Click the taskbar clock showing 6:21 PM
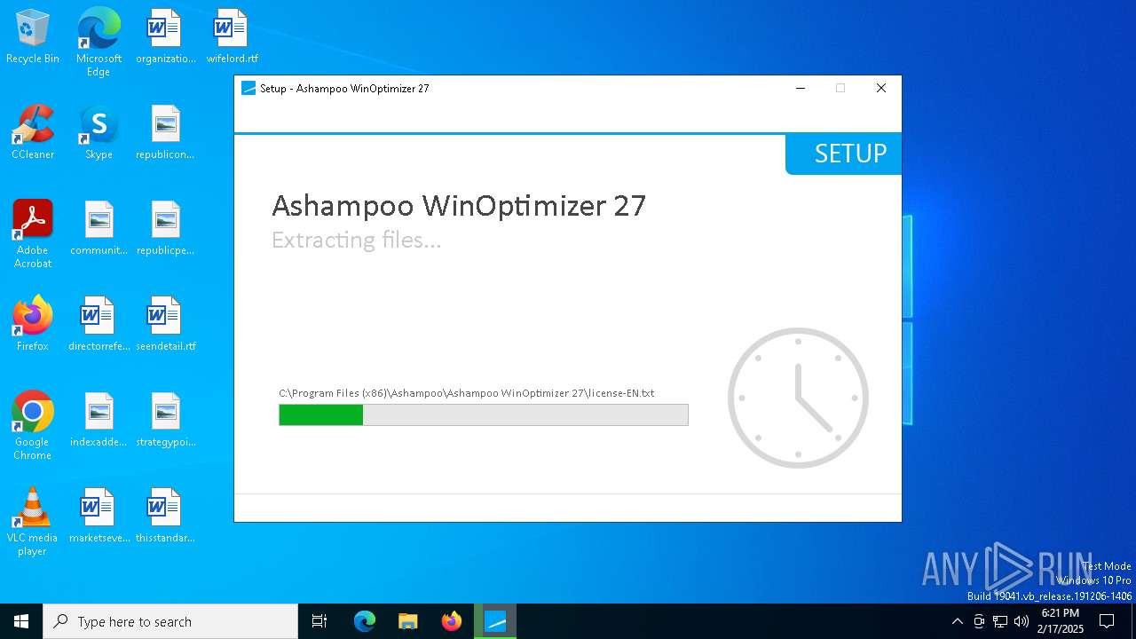The image size is (1136, 639). (1061, 621)
